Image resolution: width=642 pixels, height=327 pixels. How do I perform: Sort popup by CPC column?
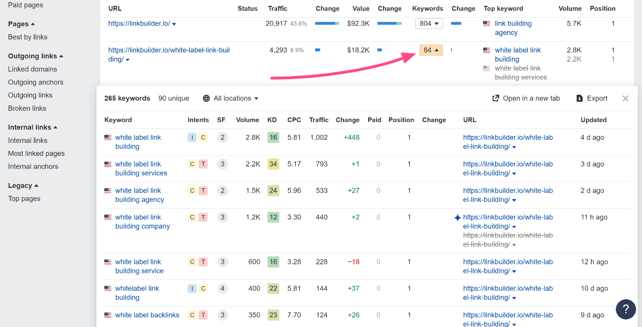pos(294,120)
